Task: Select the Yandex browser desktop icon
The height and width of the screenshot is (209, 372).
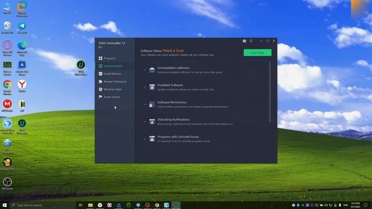Action: [x=22, y=87]
